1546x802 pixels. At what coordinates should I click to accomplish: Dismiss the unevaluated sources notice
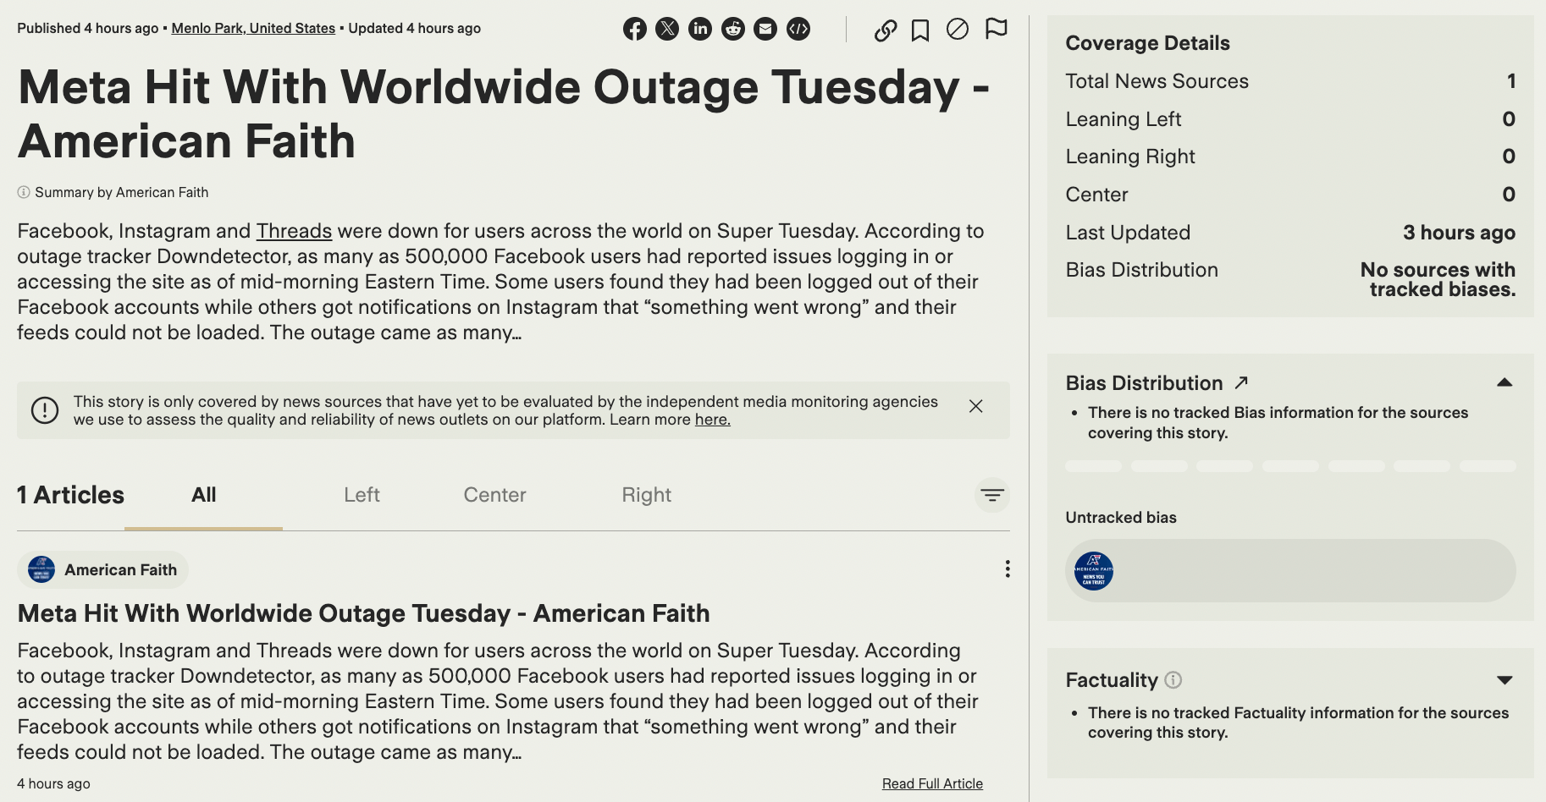975,406
